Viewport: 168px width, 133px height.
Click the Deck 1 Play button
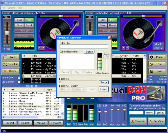coord(29,20)
